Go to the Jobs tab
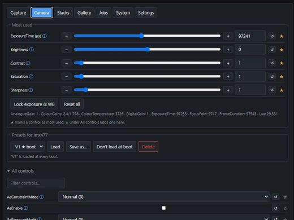The width and height of the screenshot is (294, 220). pyautogui.click(x=103, y=13)
